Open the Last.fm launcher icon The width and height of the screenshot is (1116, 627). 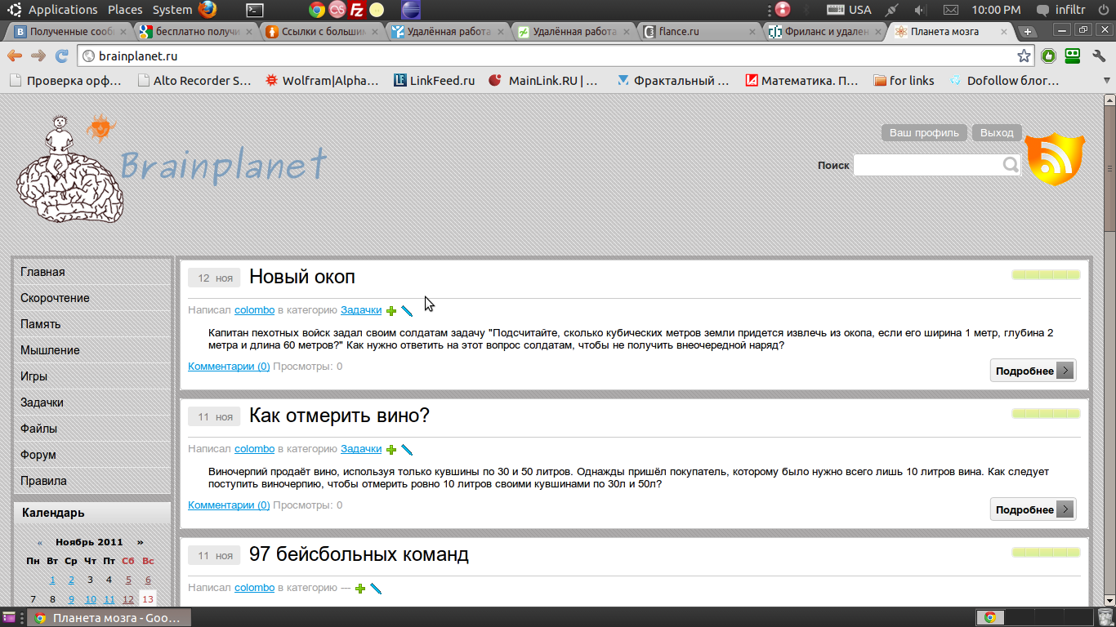pyautogui.click(x=337, y=10)
